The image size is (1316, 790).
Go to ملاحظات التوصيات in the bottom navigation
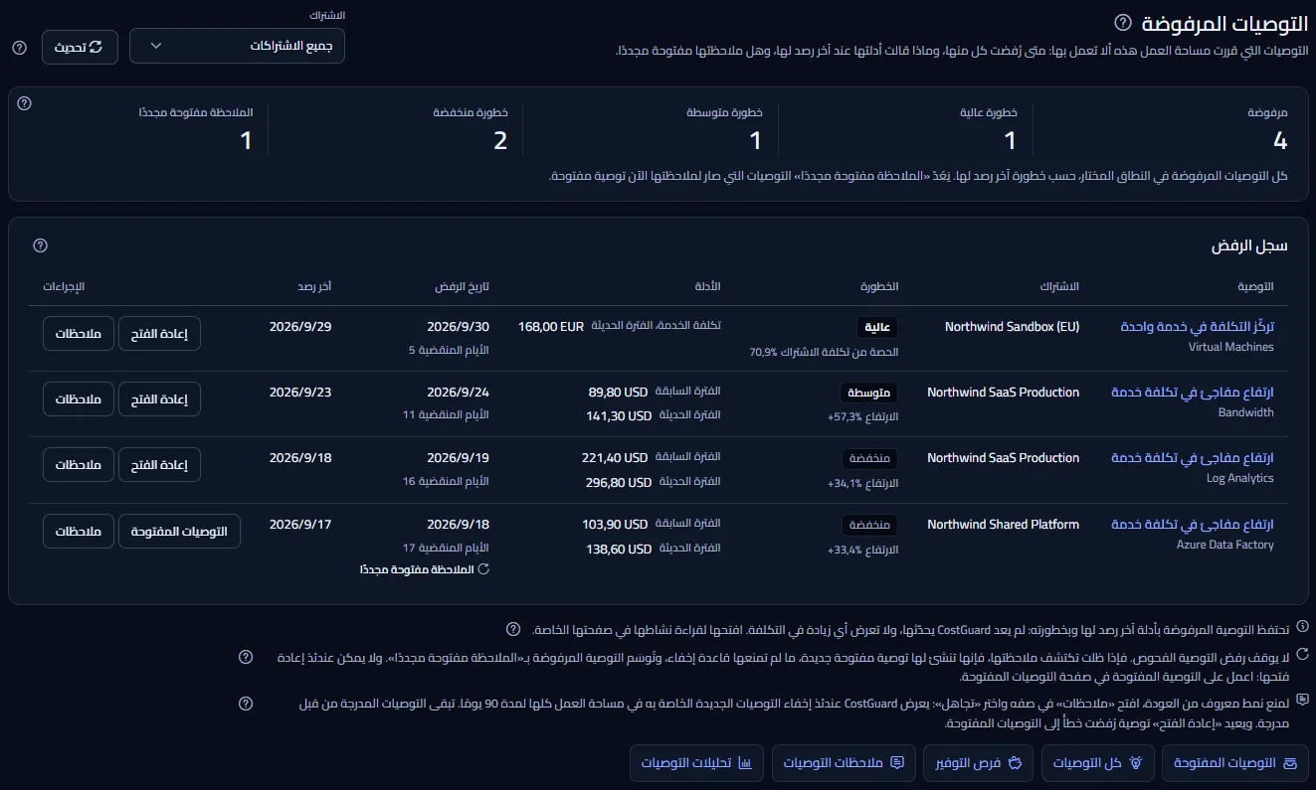coord(844,763)
